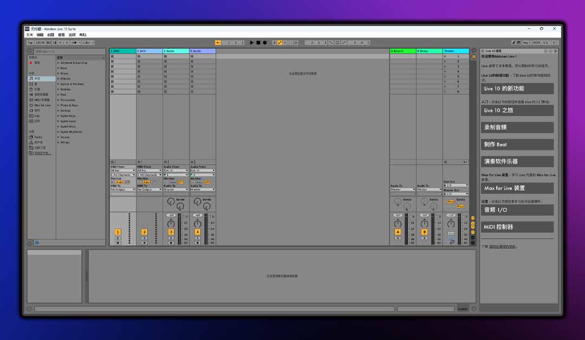Viewport: 585px width, 340px height.
Task: Solo track 3 with its S button
Action: [171, 238]
